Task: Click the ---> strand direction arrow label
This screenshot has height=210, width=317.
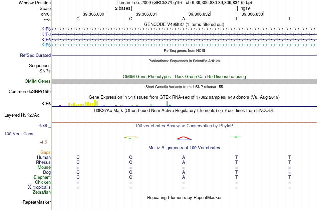Action: coord(47,19)
